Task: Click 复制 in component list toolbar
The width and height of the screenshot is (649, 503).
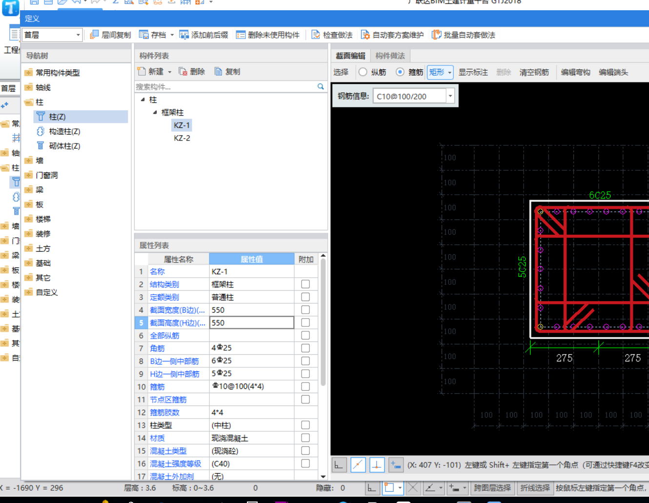Action: pos(227,71)
